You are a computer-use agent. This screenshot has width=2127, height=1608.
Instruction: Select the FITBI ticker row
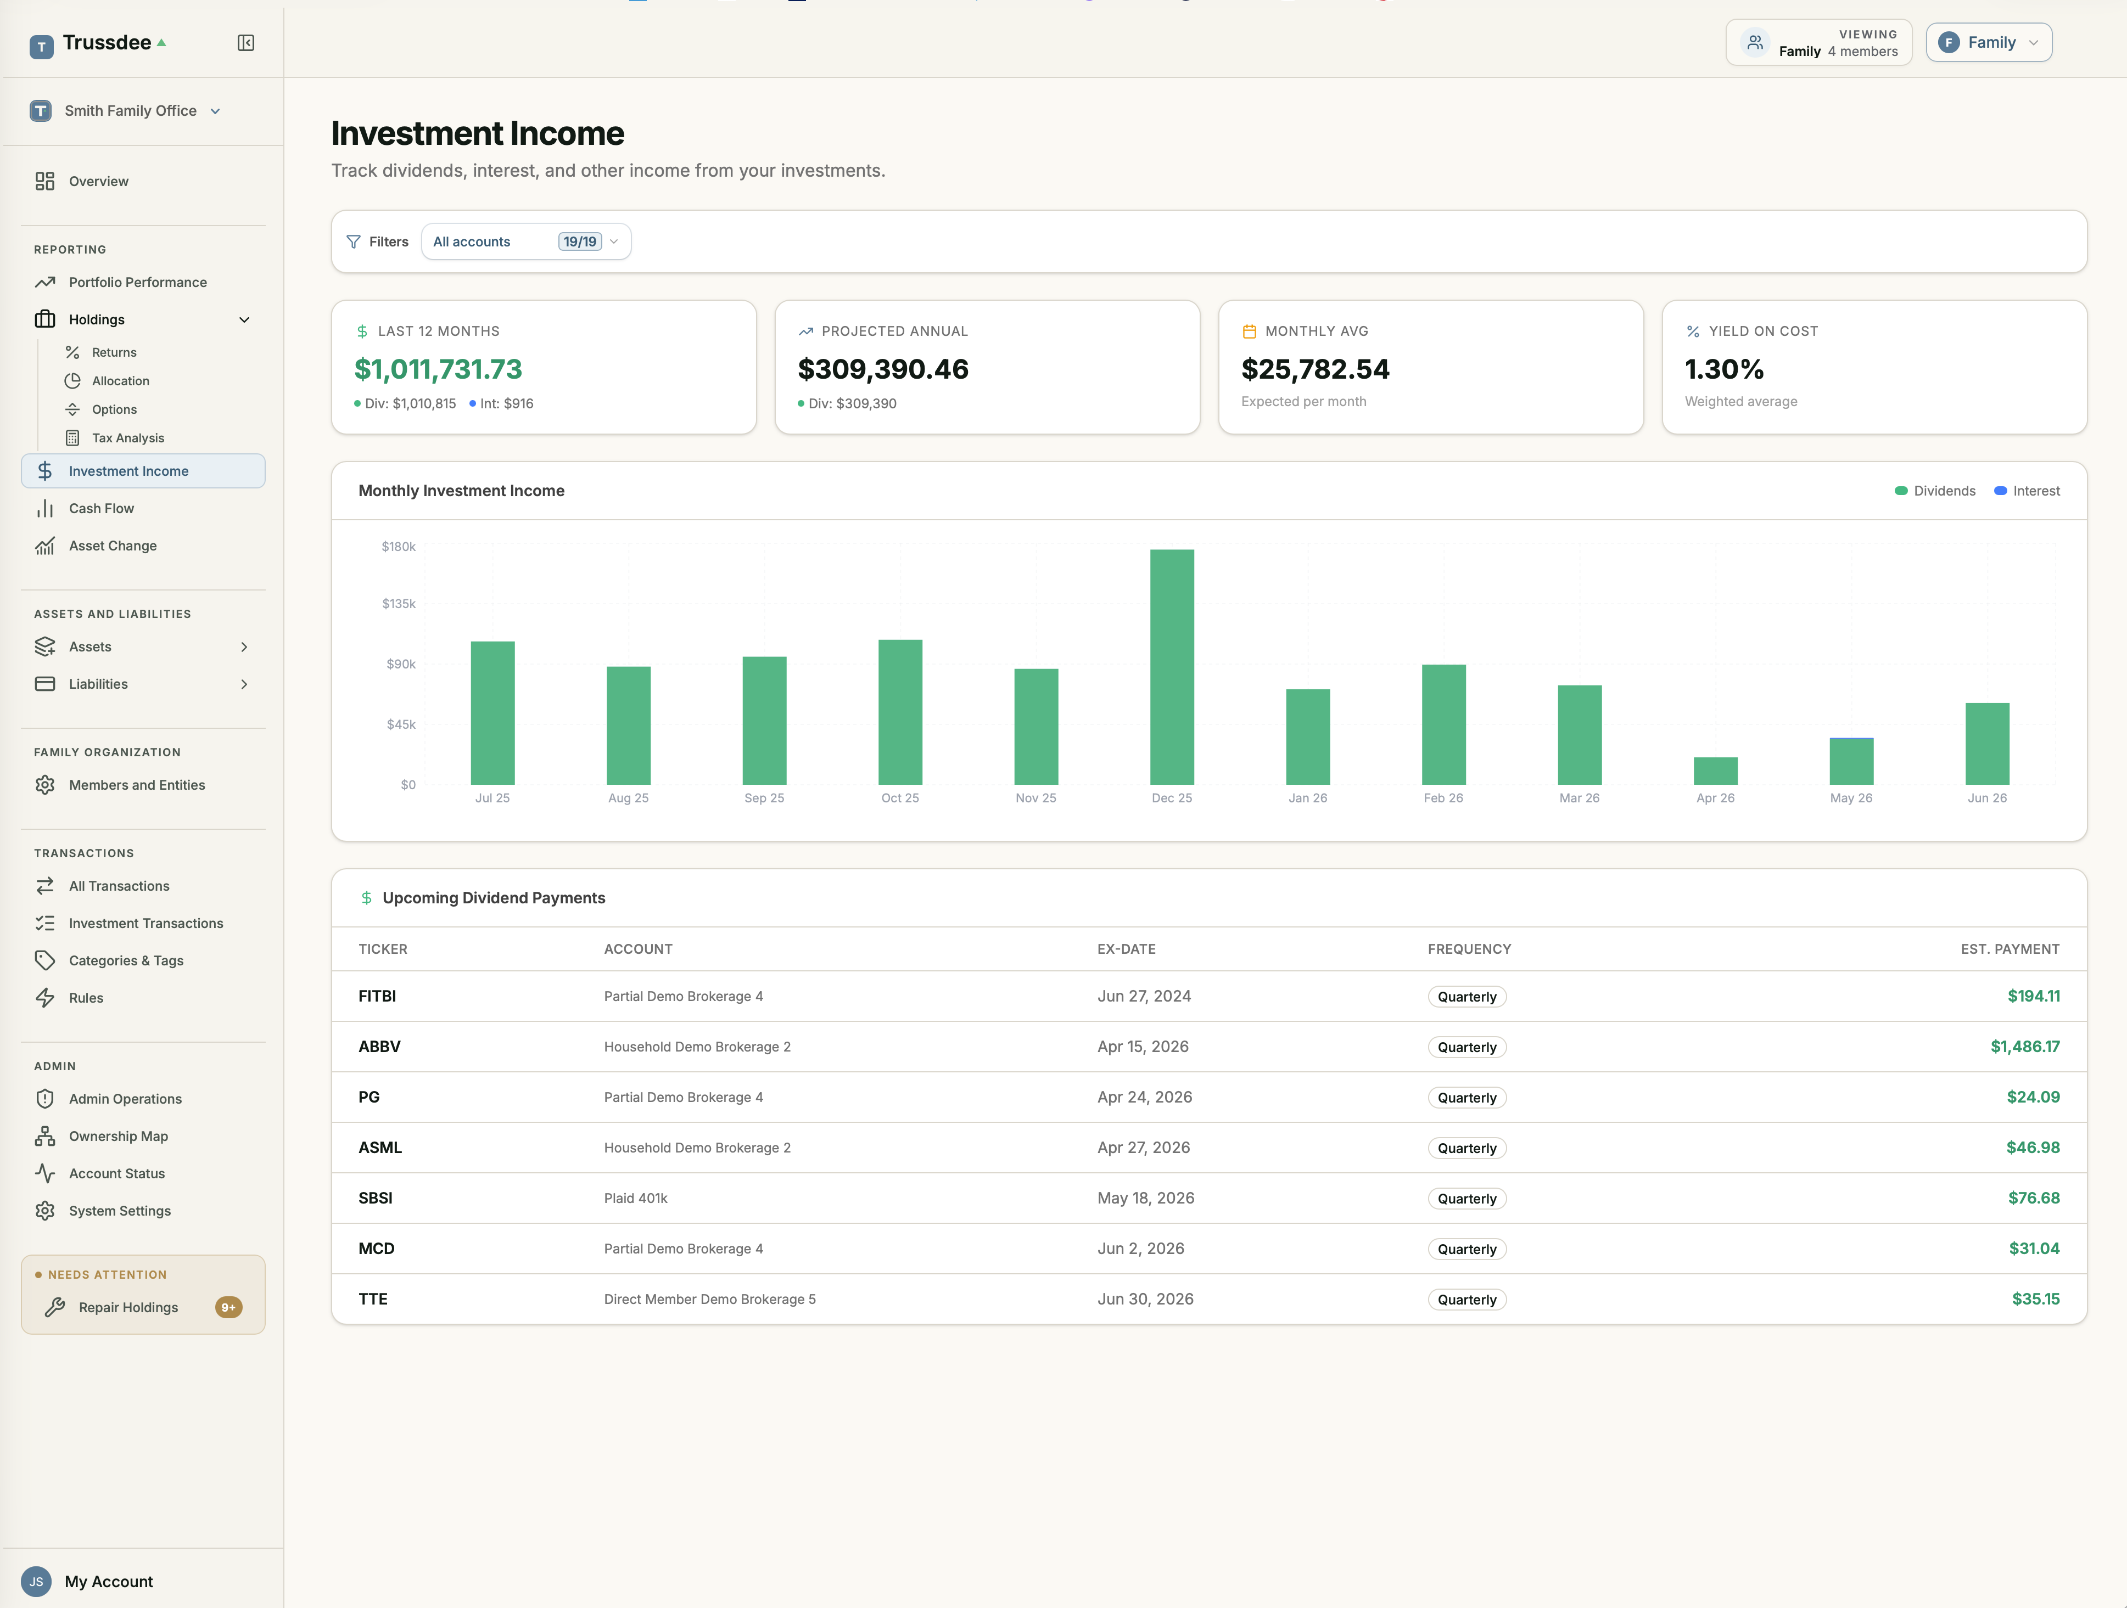click(x=1208, y=997)
